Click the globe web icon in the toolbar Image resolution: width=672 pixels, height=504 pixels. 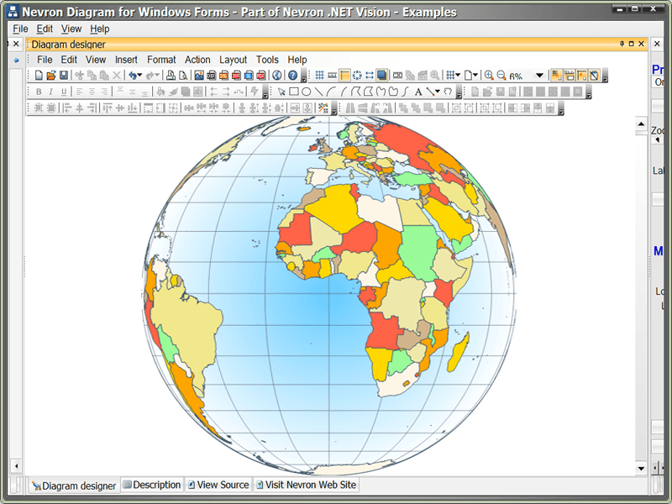tap(277, 76)
